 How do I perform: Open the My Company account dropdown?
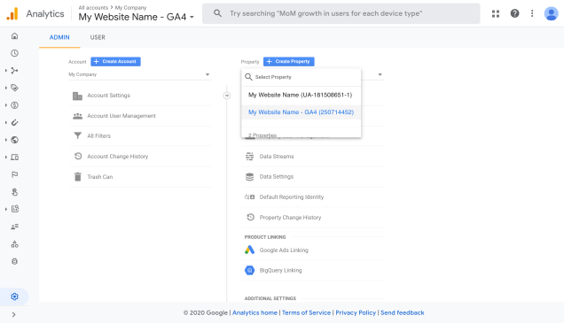click(139, 74)
